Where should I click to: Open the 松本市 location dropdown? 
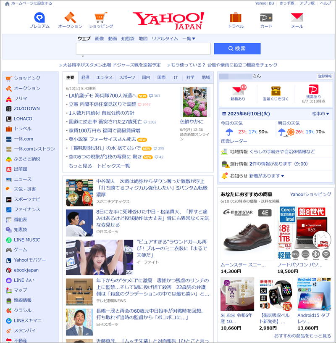[320, 114]
